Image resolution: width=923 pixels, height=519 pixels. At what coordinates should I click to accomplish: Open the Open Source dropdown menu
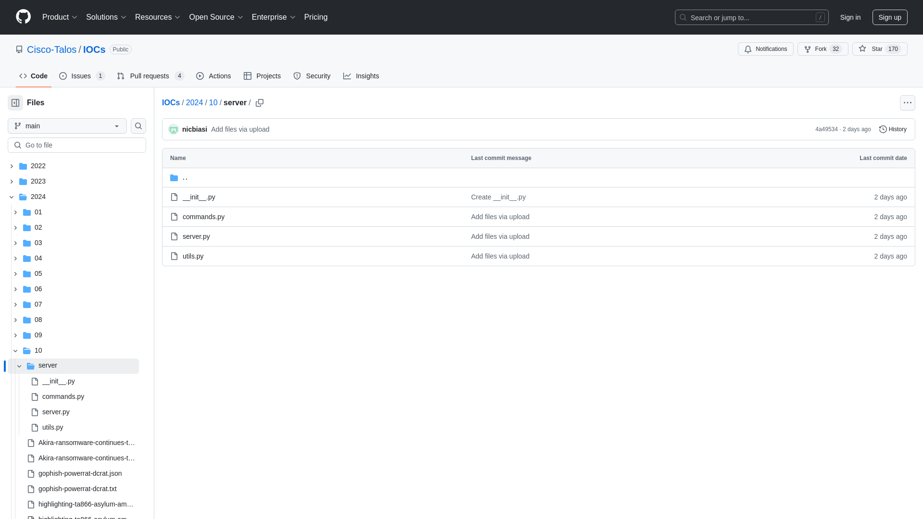click(x=216, y=17)
